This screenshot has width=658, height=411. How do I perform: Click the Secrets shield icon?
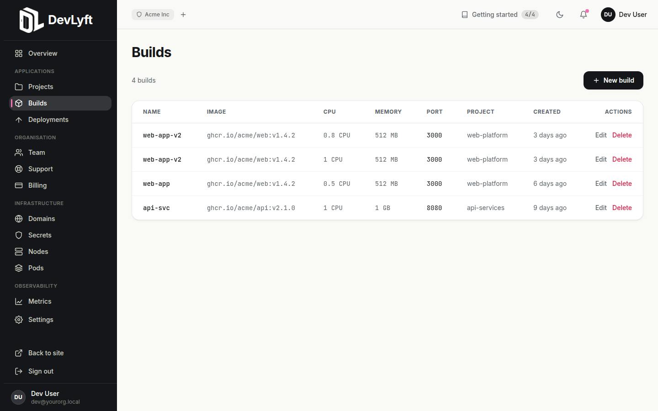[x=19, y=235]
